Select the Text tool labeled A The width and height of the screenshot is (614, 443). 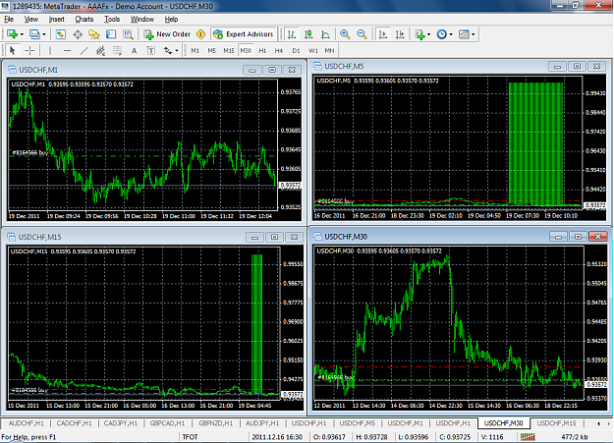click(134, 50)
